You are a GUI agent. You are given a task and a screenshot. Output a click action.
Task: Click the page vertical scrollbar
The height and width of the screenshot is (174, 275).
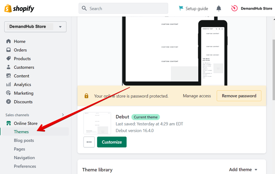[273, 70]
